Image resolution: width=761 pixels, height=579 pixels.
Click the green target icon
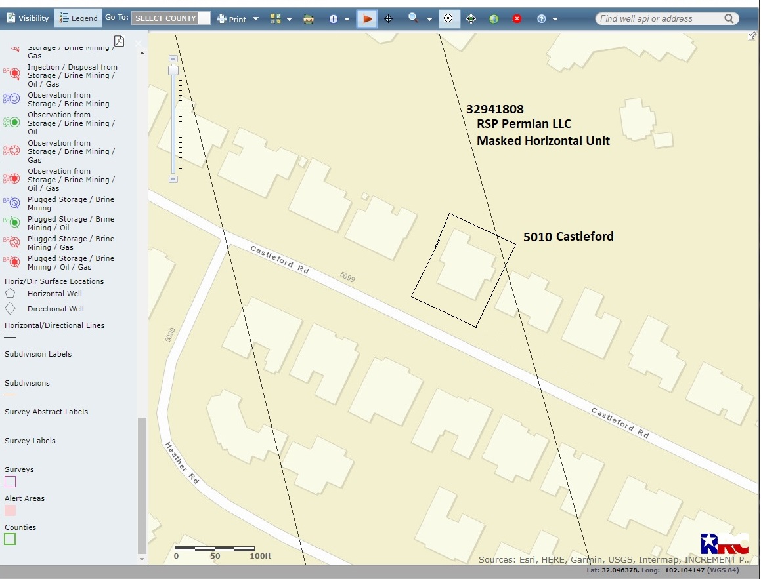click(471, 19)
